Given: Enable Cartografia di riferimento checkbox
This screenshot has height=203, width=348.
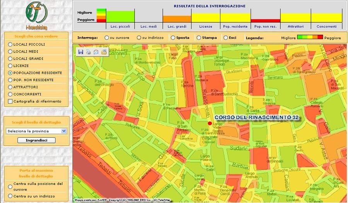Looking at the screenshot, I should 10,101.
